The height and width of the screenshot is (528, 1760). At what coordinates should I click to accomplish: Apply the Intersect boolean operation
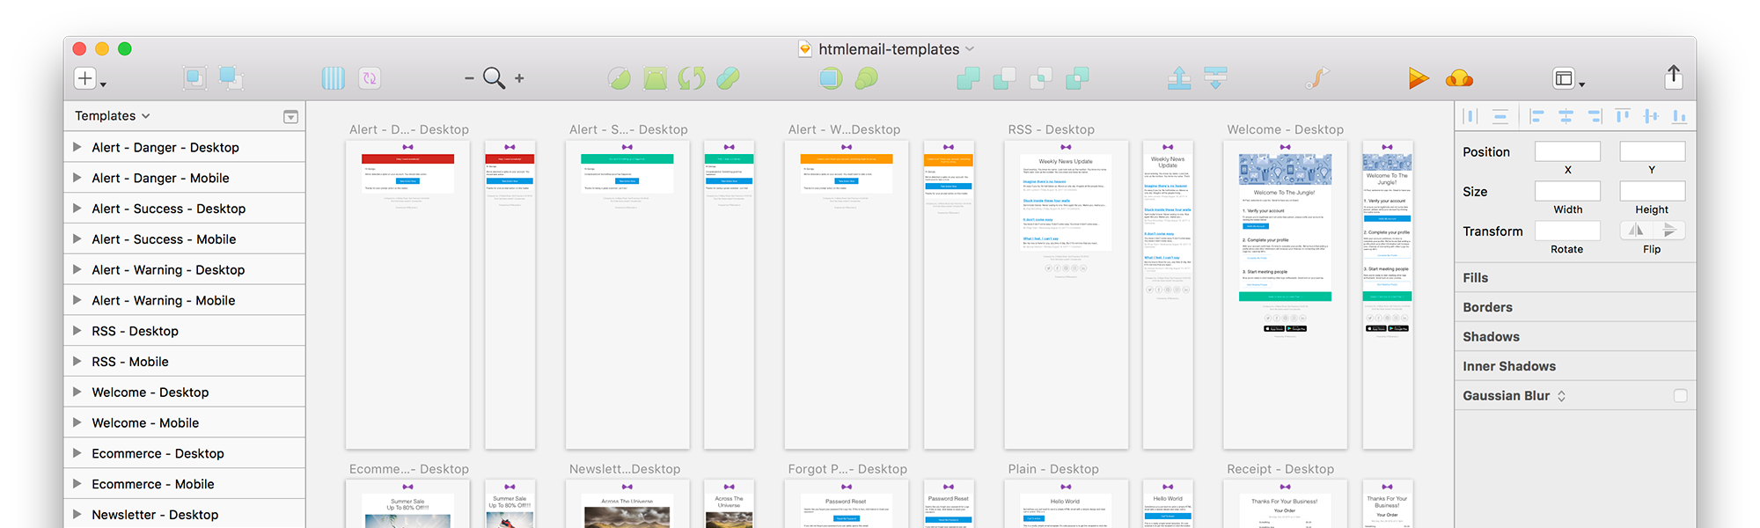click(1041, 78)
